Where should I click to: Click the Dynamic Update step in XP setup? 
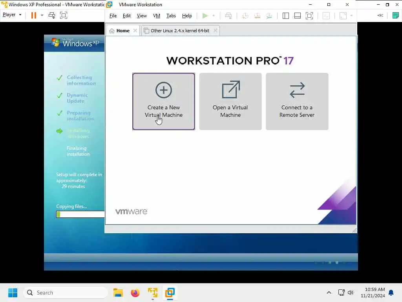coord(77,98)
